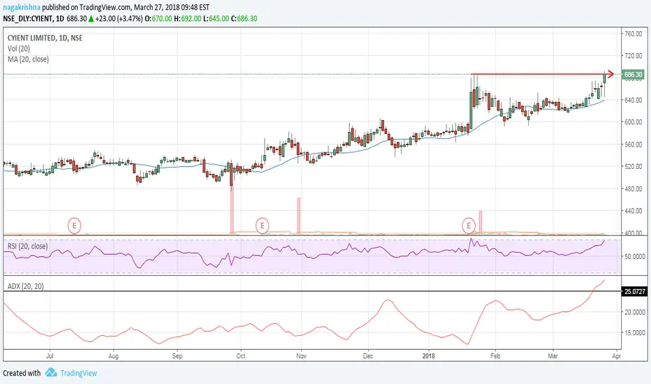Click the 640.00 price axis label
The image size is (651, 384).
pyautogui.click(x=633, y=100)
